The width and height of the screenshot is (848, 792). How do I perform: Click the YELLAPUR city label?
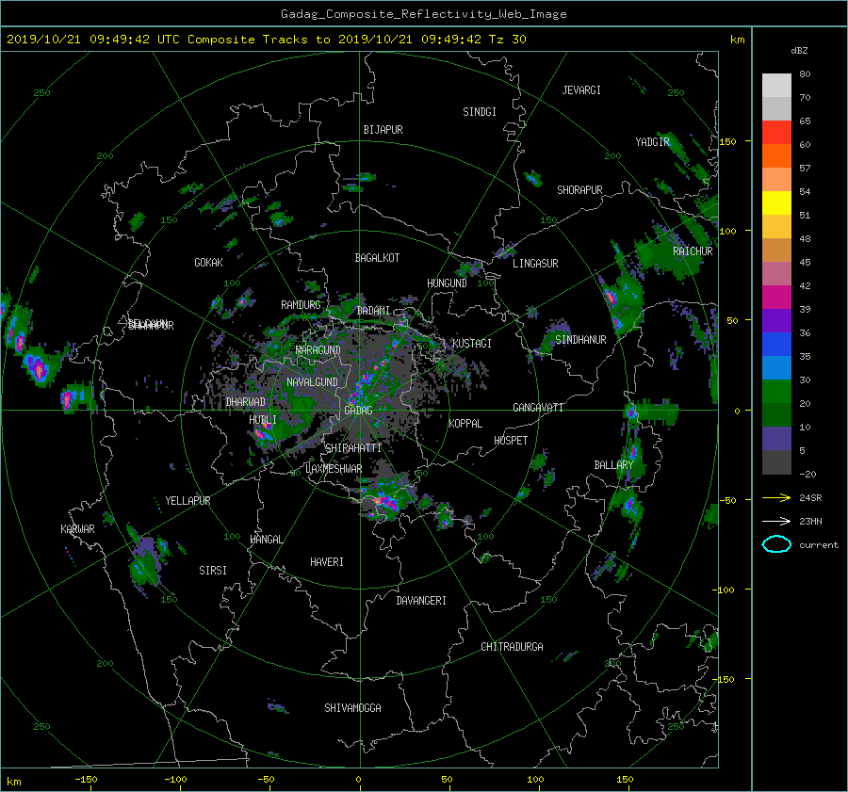coord(188,501)
